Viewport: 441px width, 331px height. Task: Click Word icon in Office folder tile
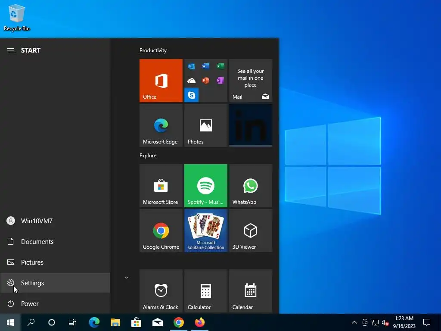tap(206, 66)
